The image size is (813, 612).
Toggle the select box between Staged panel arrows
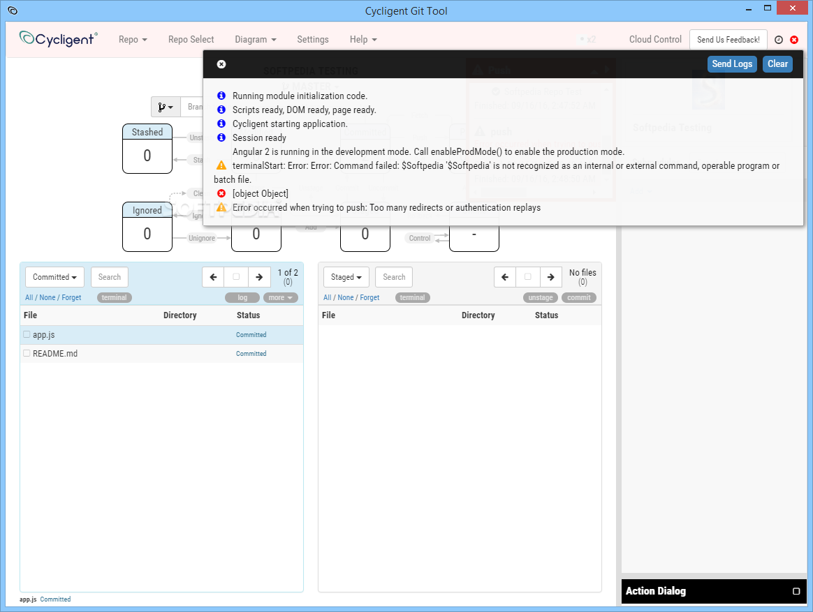528,277
